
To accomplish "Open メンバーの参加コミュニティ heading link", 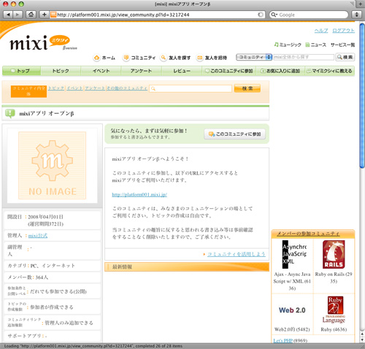I will pos(308,234).
